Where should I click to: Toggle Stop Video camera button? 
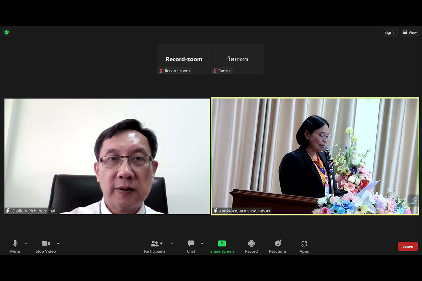click(x=46, y=247)
